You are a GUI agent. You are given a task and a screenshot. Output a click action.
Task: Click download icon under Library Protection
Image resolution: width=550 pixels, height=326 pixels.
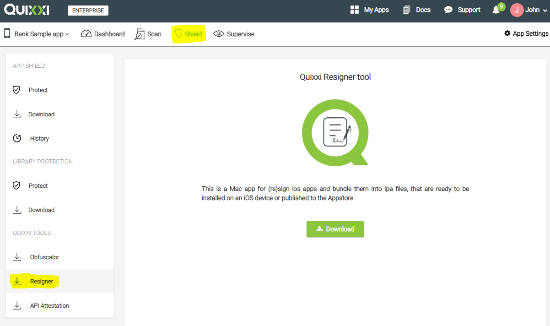coord(17,210)
